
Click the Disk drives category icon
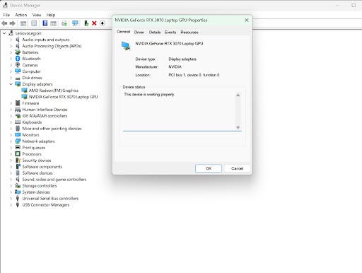(x=18, y=78)
